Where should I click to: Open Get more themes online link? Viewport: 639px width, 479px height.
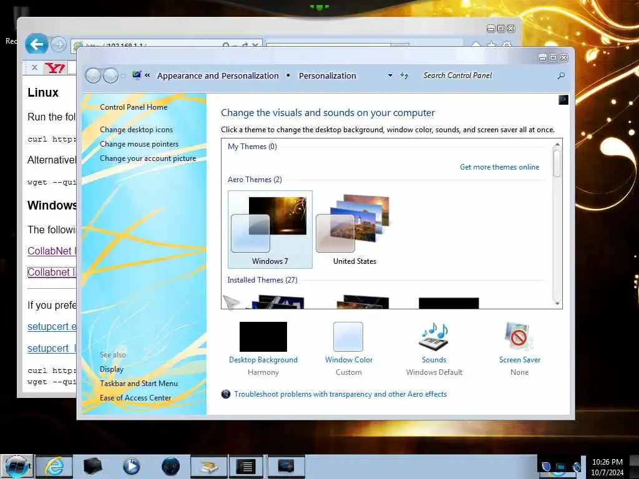pyautogui.click(x=500, y=167)
